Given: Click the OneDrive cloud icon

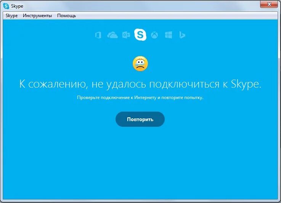Looking at the screenshot, I should coord(112,35).
